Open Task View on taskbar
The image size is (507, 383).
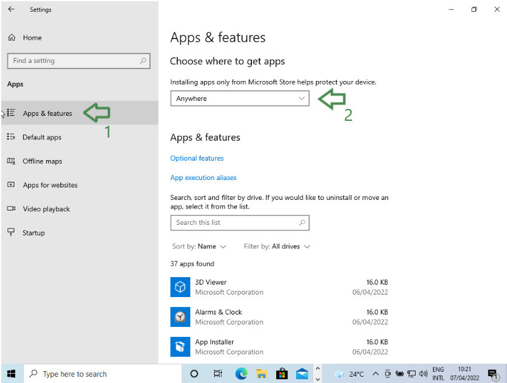click(218, 374)
